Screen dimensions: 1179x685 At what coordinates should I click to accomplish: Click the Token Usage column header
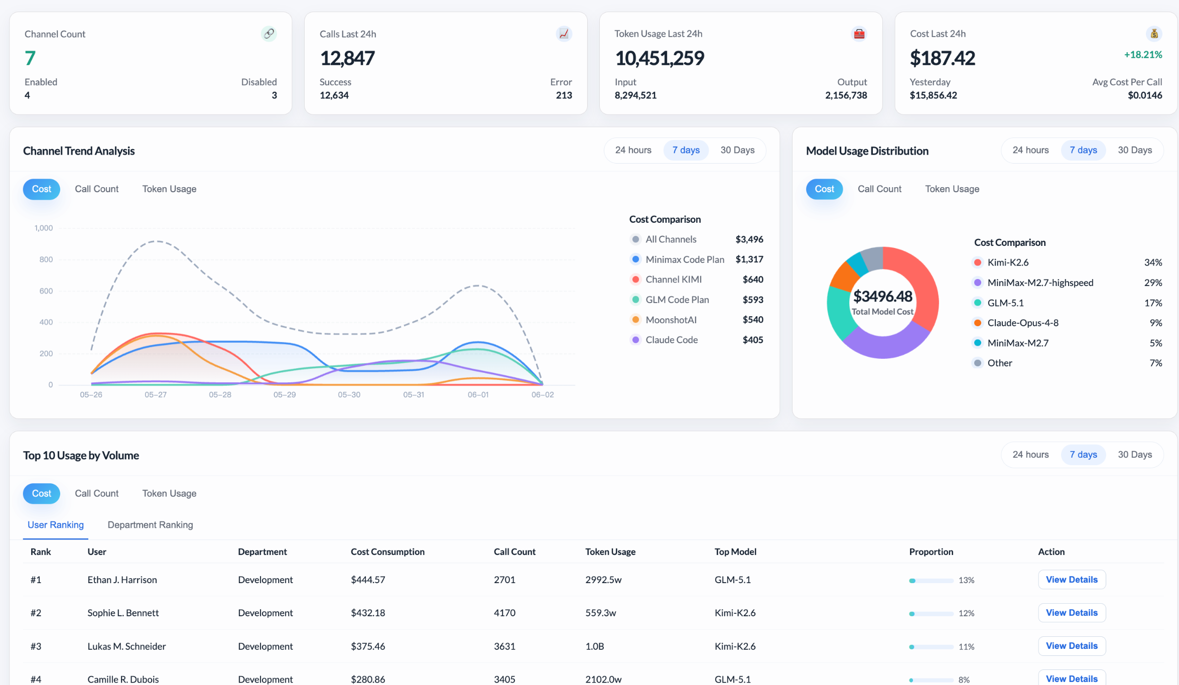tap(610, 552)
